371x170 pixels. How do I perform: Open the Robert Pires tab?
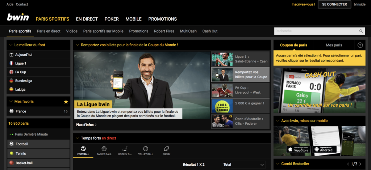[164, 31]
